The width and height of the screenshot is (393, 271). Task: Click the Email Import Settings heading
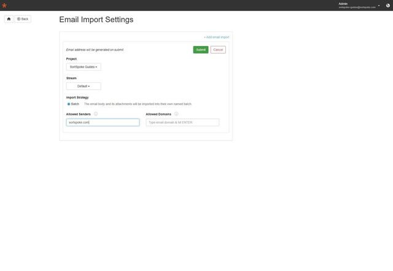tap(96, 20)
